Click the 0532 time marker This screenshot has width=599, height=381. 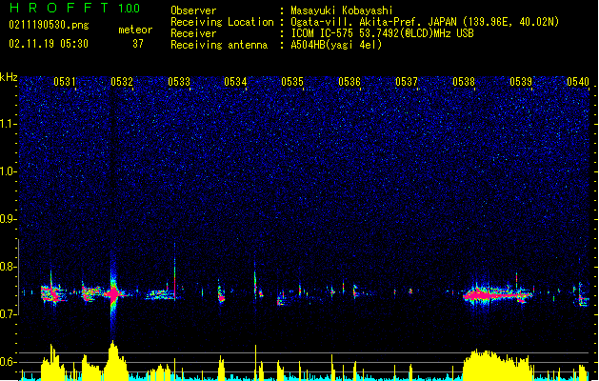tap(122, 82)
